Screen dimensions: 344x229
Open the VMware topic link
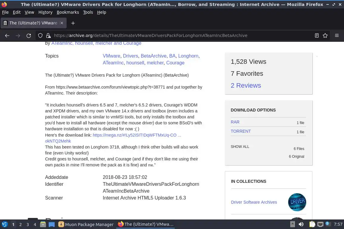[111, 56]
